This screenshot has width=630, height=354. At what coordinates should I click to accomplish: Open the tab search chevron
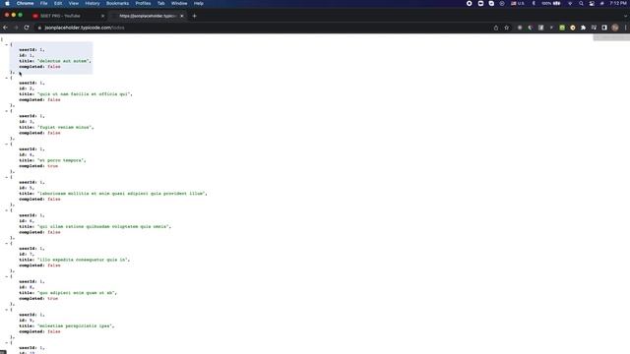coord(626,16)
